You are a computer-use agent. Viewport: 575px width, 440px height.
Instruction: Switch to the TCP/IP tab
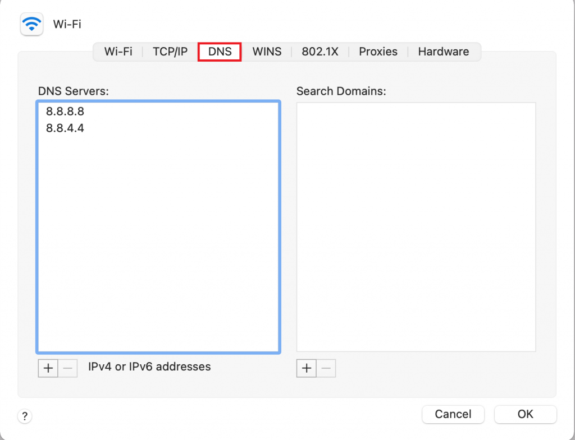[170, 52]
